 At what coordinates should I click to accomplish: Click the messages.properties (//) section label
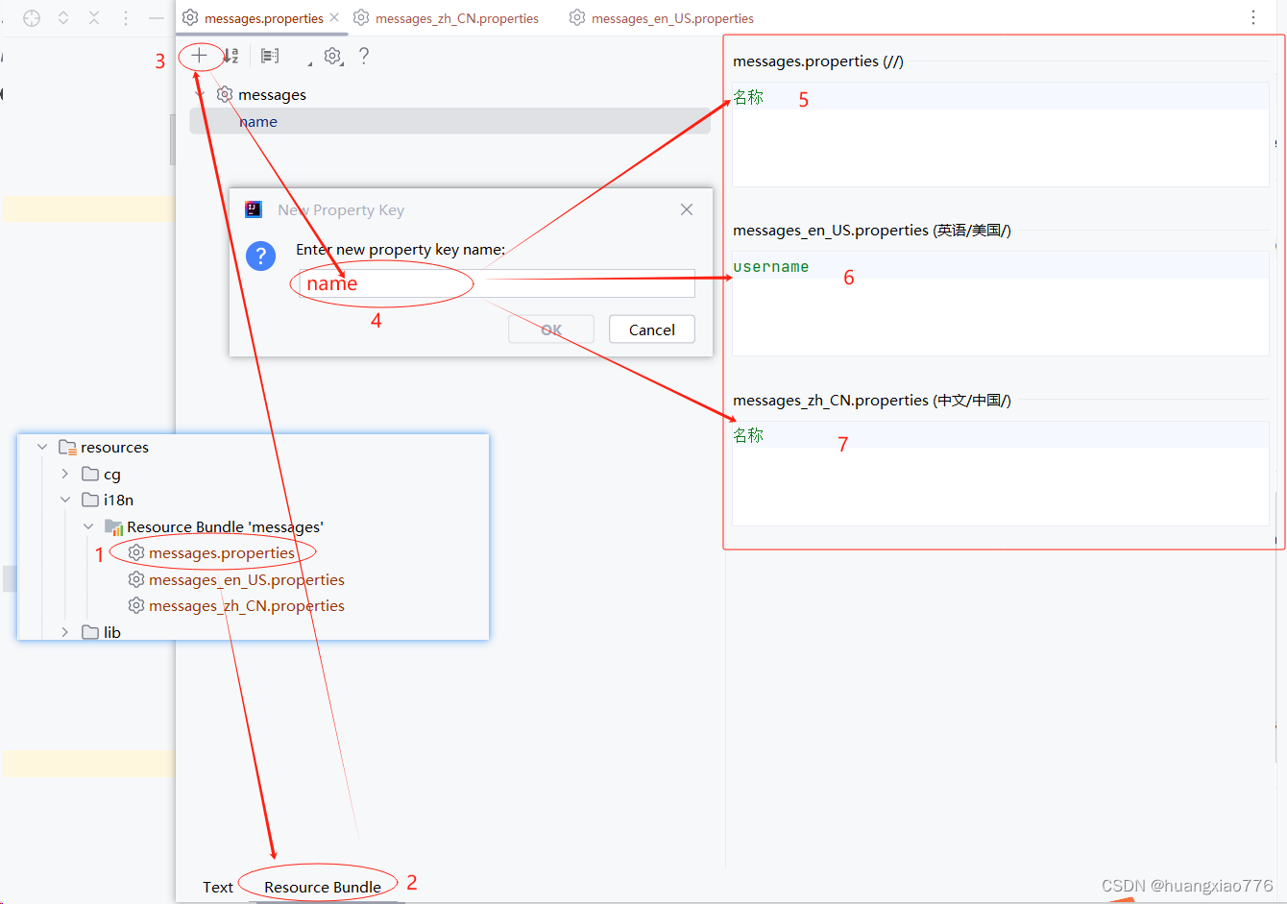click(818, 61)
